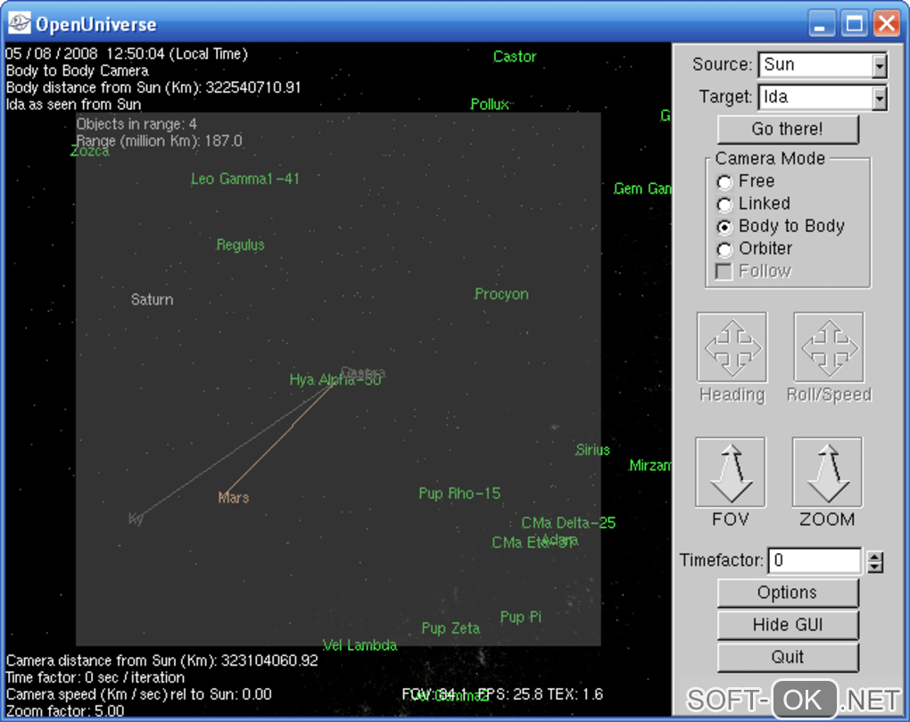This screenshot has height=722, width=910.
Task: Click the Leo Gamma1-41 star label
Action: 245,178
